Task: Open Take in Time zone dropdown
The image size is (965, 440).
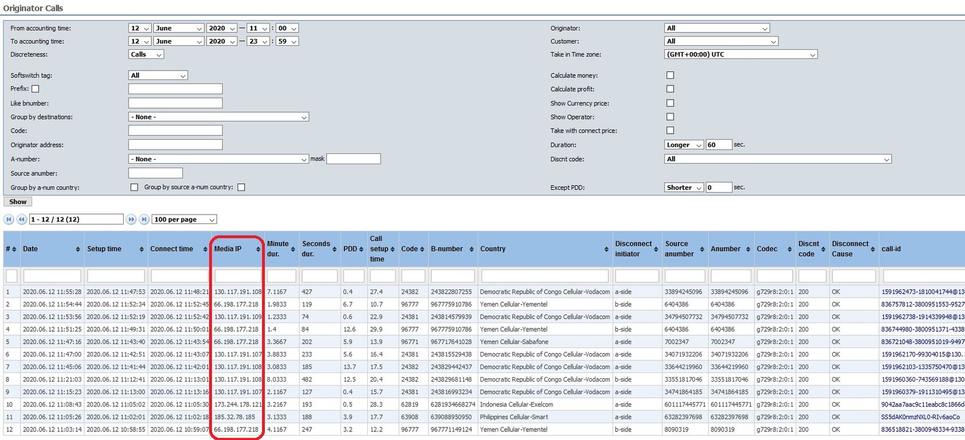Action: click(x=741, y=54)
